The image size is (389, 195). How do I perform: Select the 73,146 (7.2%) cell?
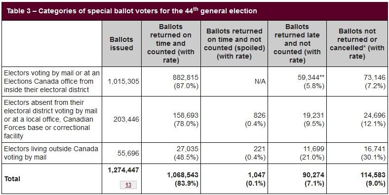[357, 81]
